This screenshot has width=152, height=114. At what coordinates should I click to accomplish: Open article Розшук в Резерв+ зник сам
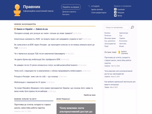[36, 77]
